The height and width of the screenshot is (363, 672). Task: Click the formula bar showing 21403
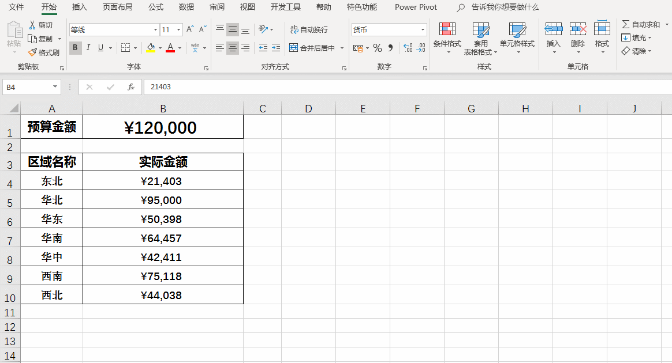click(x=408, y=87)
